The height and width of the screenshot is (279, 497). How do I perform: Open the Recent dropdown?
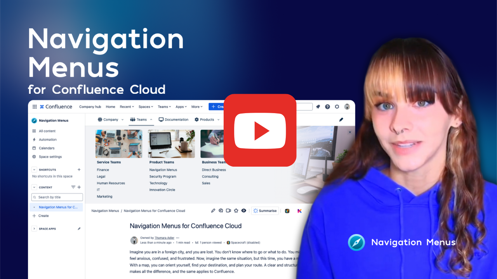127,107
